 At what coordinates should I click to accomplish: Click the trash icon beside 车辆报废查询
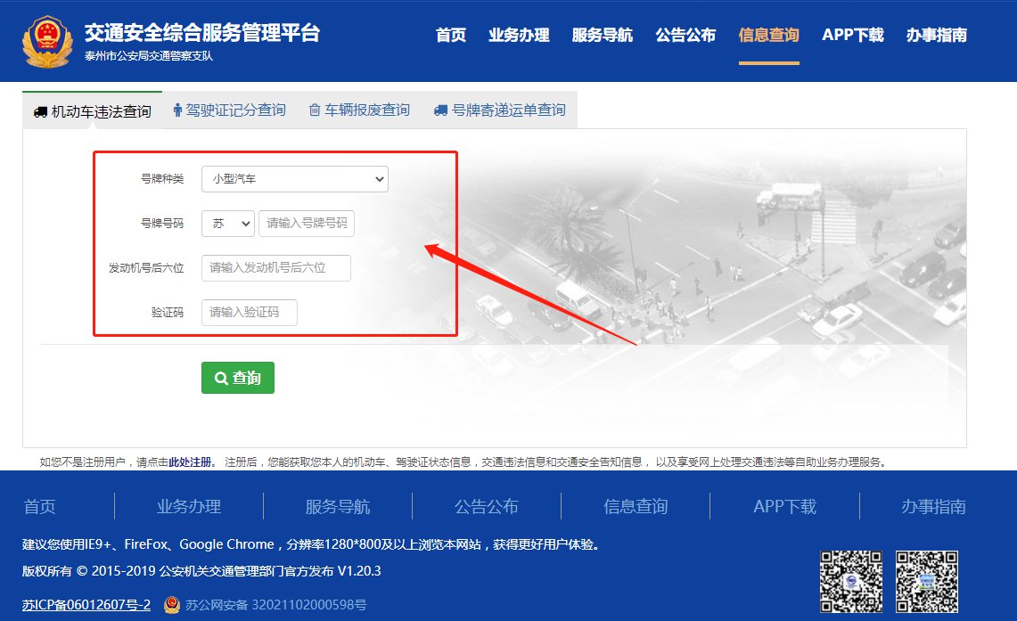315,110
